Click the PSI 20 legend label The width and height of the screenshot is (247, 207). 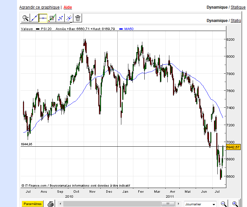tap(46, 29)
